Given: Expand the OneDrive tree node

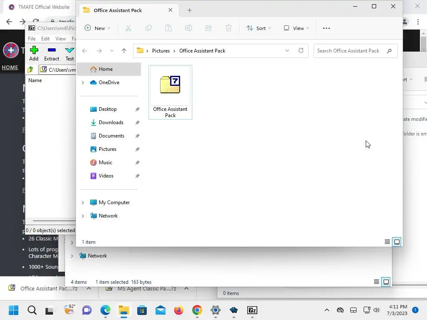Looking at the screenshot, I should [x=83, y=82].
